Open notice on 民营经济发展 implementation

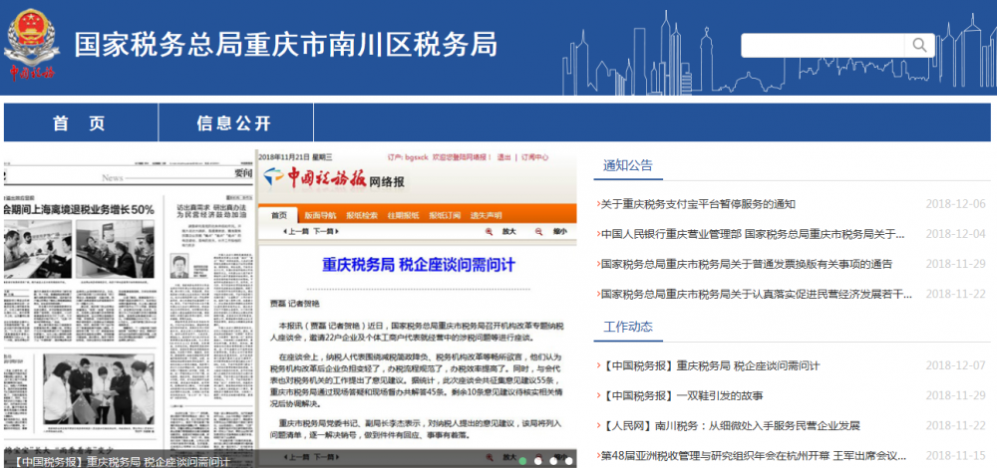point(756,294)
